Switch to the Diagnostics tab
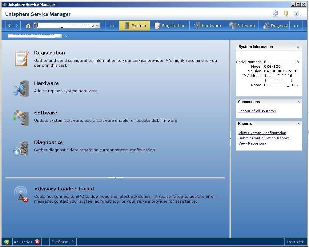 click(x=274, y=26)
